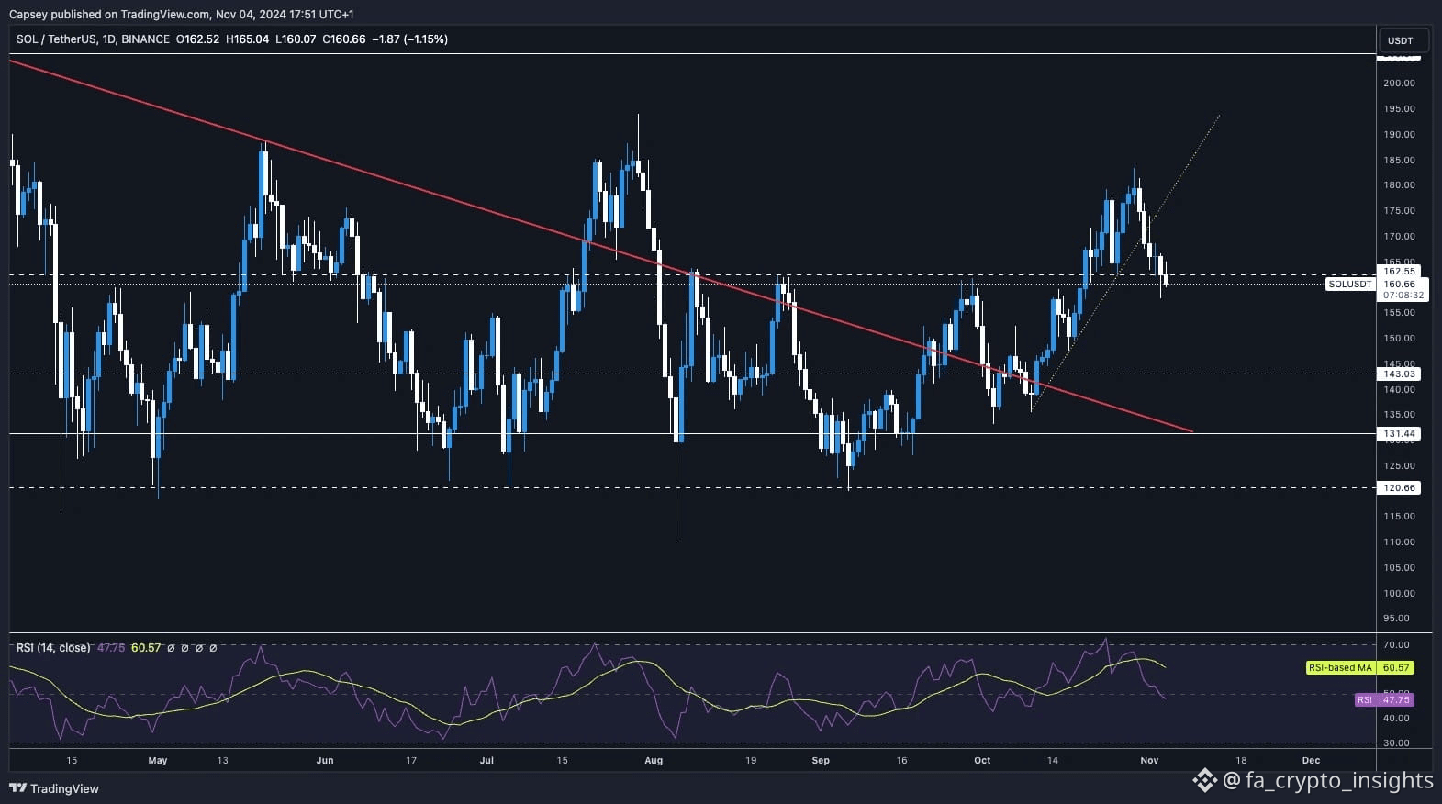
Task: Click the Nov date label
Action: (1149, 760)
